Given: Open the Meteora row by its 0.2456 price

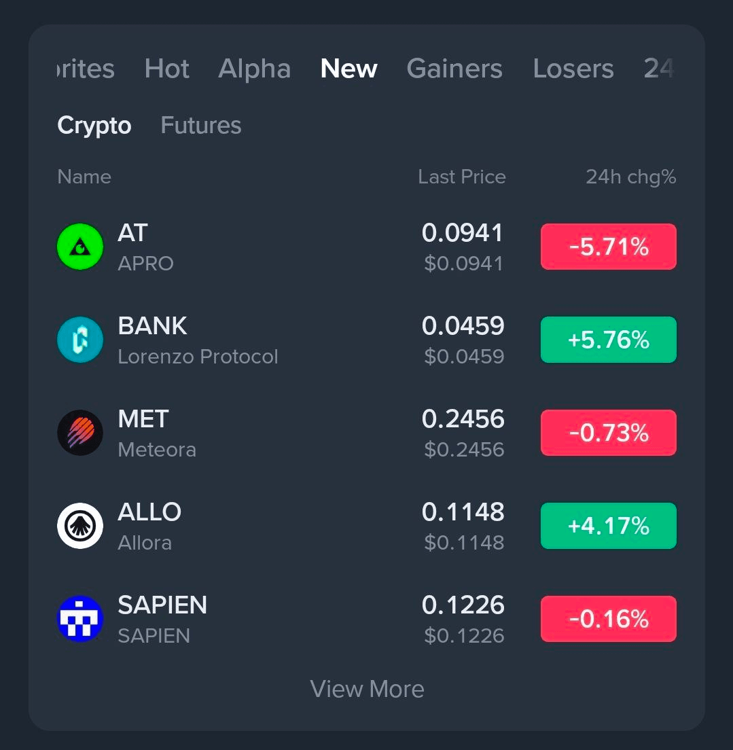Looking at the screenshot, I should (x=463, y=420).
